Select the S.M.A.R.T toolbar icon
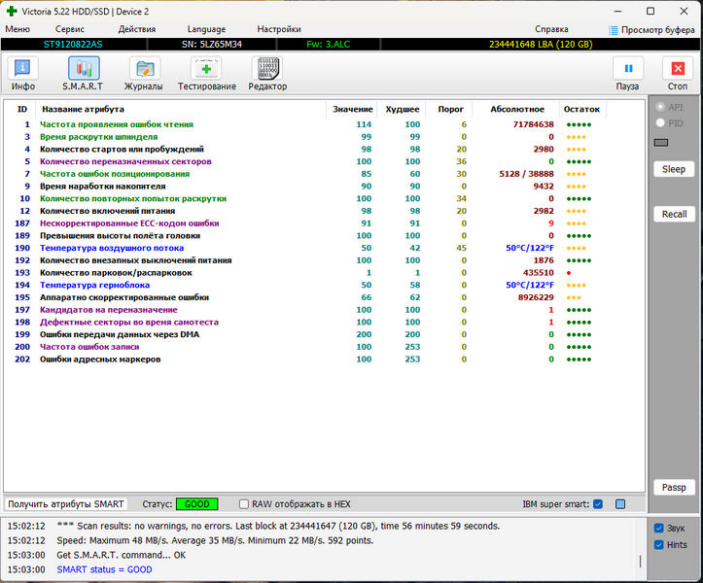 pyautogui.click(x=84, y=69)
